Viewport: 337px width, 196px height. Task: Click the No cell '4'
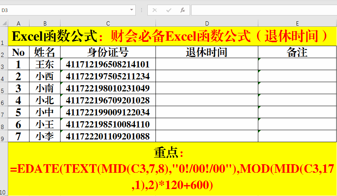(19, 100)
